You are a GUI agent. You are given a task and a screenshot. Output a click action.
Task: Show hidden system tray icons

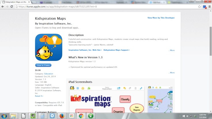180,116
